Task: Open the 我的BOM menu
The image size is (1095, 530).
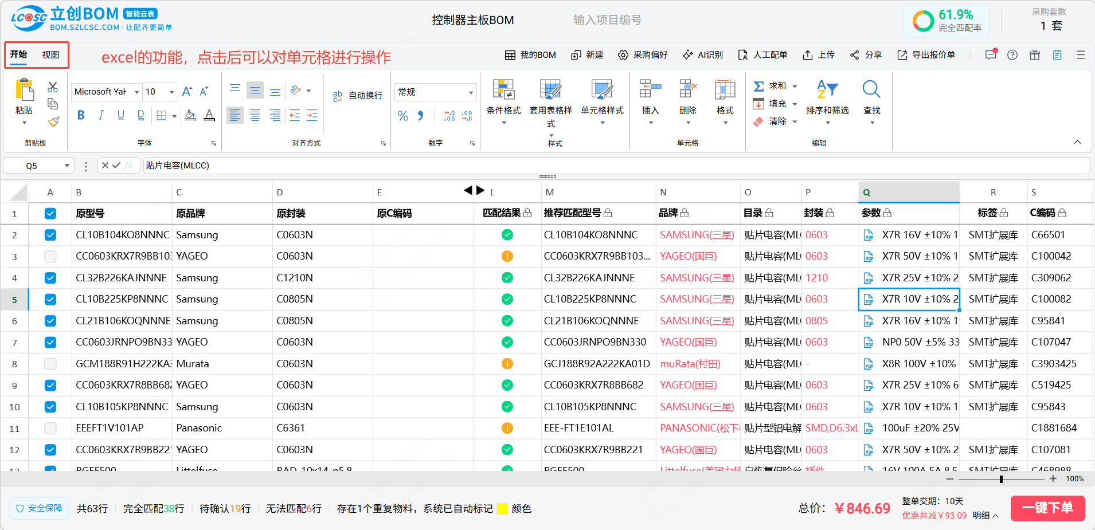Action: point(530,55)
